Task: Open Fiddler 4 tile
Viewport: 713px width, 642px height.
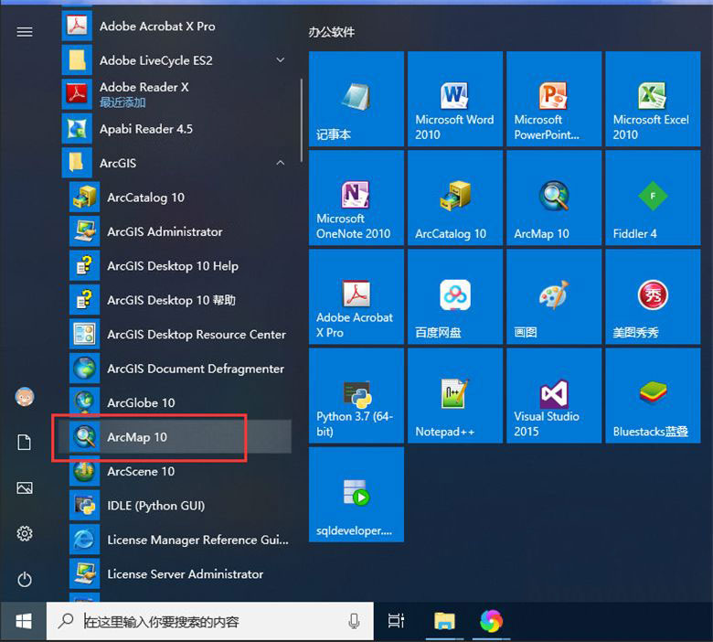Action: (653, 198)
